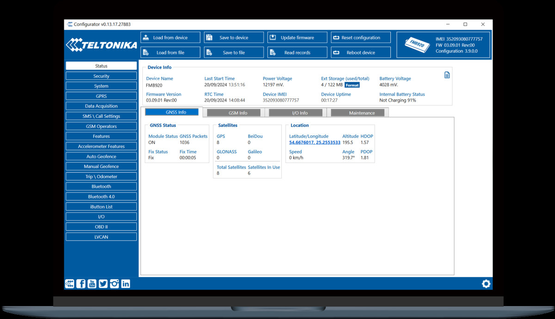
Task: Click the Angle value 319.7°
Action: click(348, 158)
